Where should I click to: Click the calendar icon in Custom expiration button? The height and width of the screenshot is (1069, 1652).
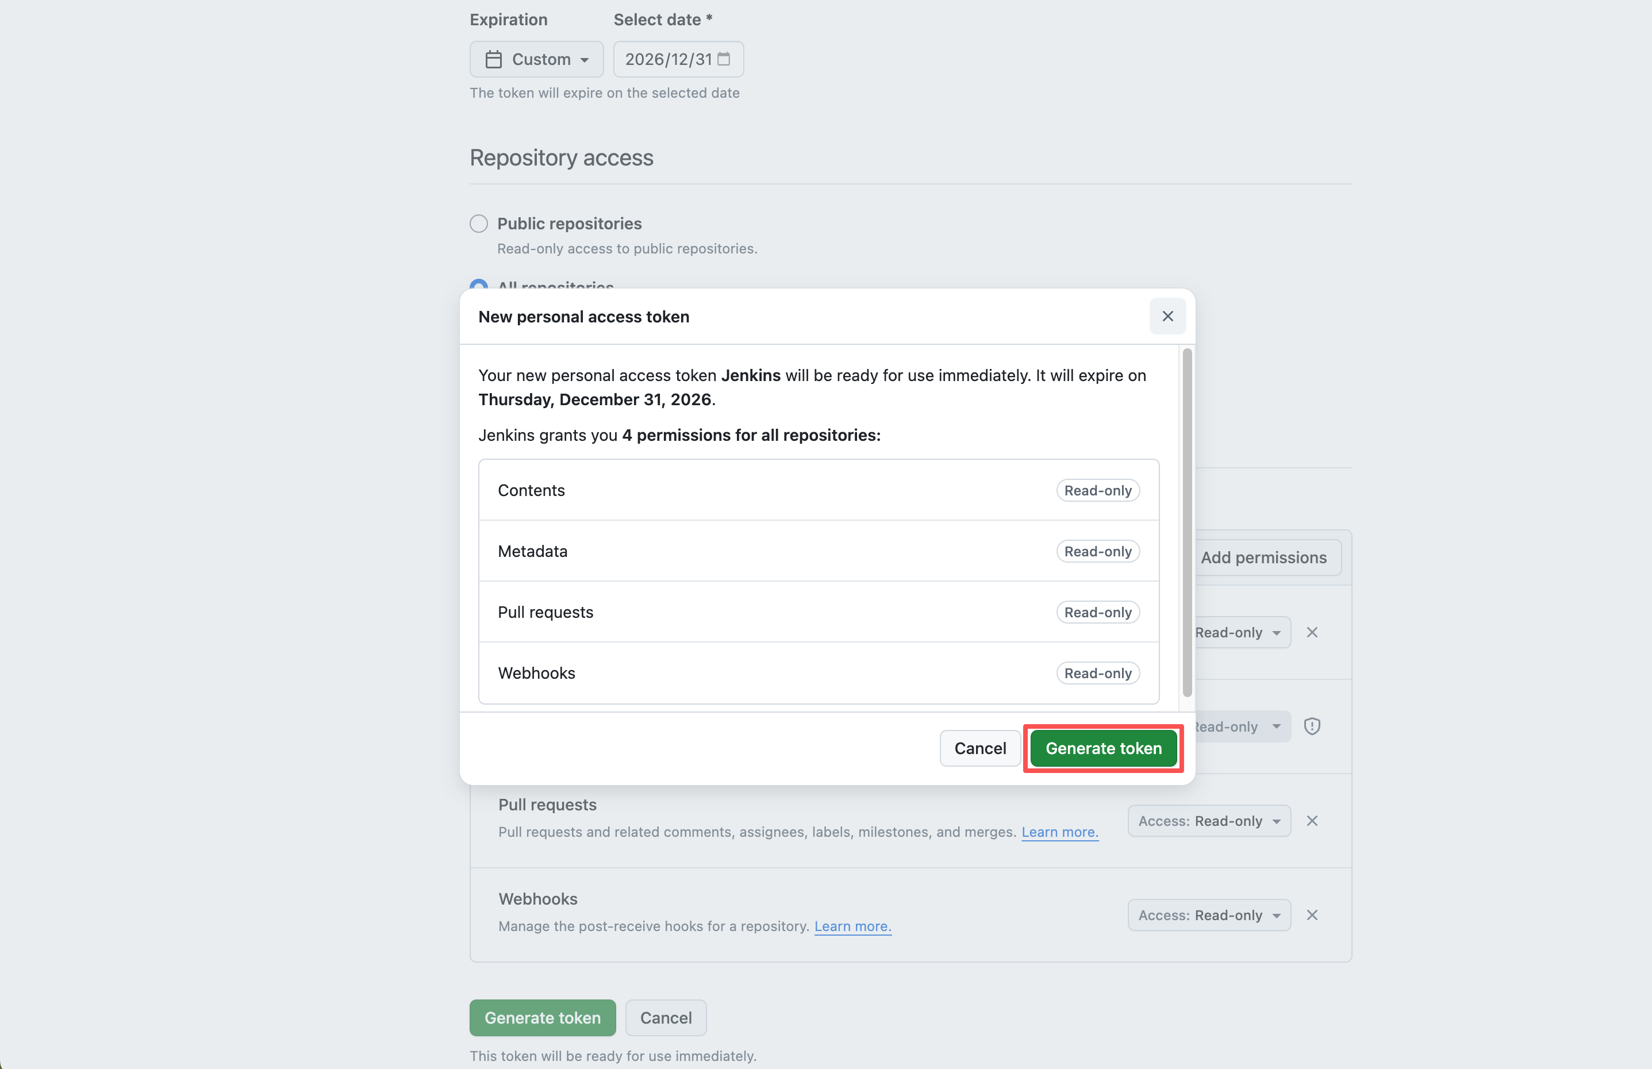coord(494,60)
